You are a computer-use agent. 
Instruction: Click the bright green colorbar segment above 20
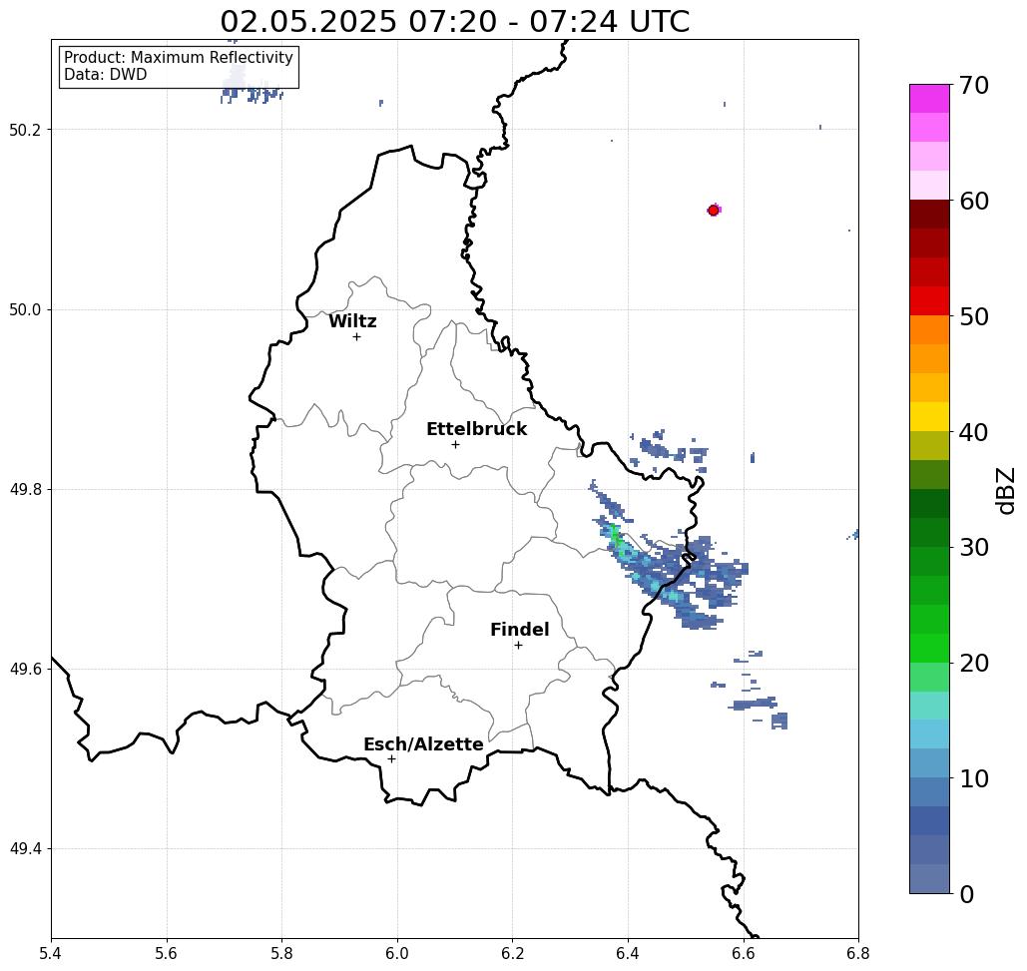929,648
